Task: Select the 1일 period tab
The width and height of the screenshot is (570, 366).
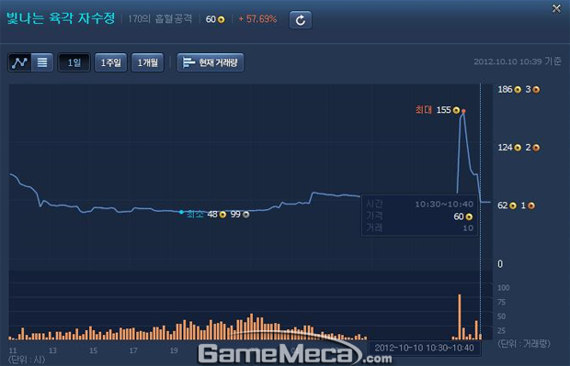Action: (x=74, y=62)
